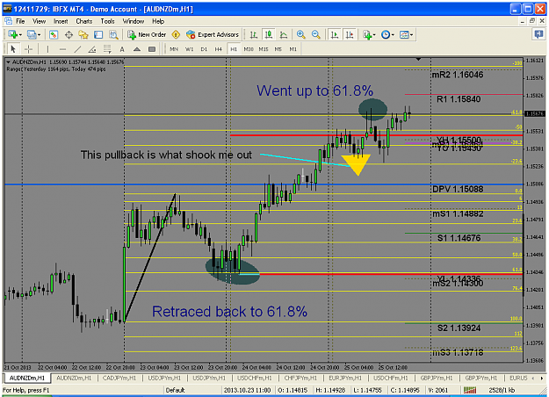549x397 pixels.
Task: Select the arrow Cursor tool
Action: [x=13, y=49]
